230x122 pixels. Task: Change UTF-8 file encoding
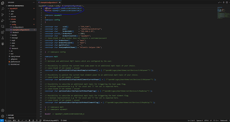click(206, 121)
